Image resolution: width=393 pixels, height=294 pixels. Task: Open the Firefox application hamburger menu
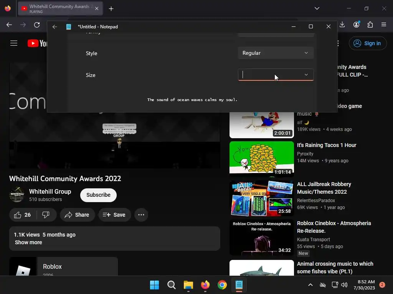coord(384,24)
